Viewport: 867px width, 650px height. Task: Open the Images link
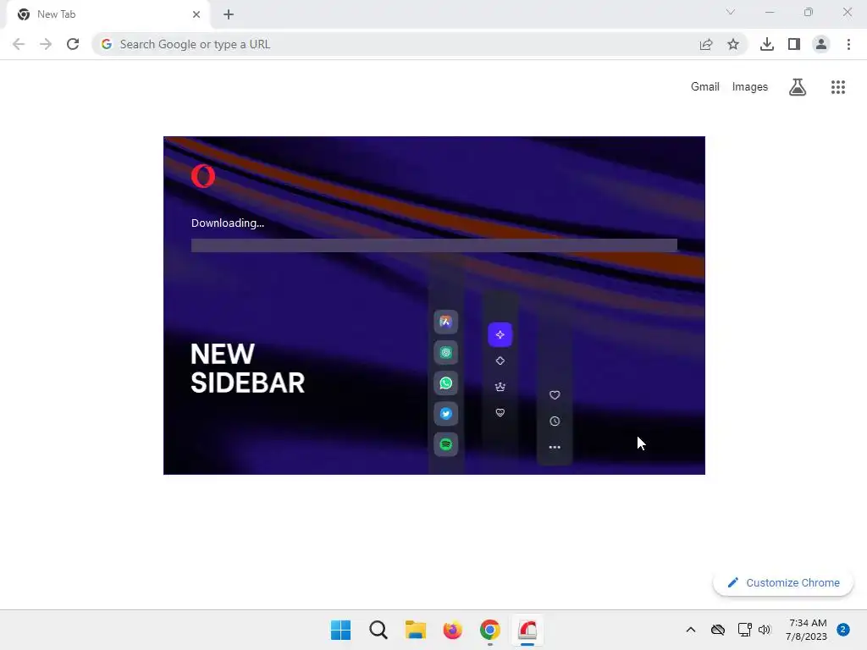[x=750, y=87]
